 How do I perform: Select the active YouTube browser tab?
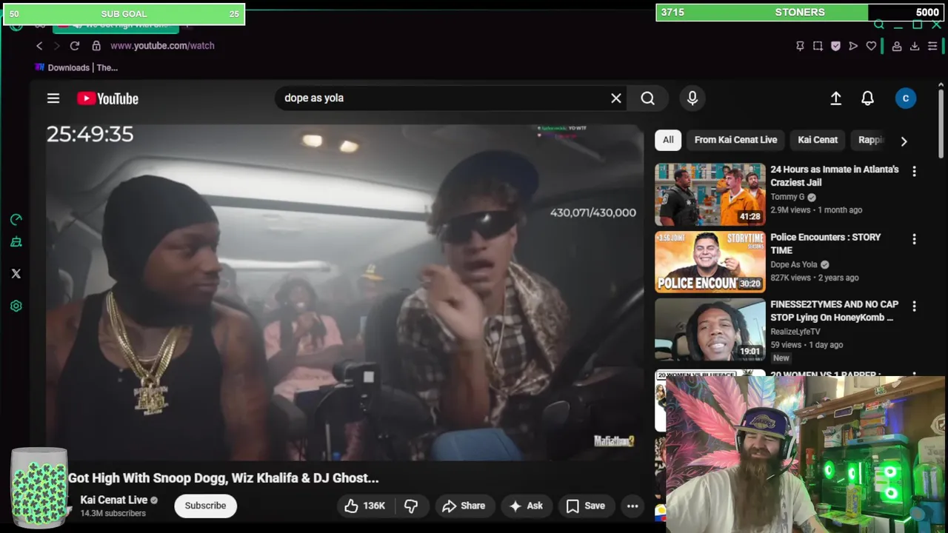coord(116,26)
